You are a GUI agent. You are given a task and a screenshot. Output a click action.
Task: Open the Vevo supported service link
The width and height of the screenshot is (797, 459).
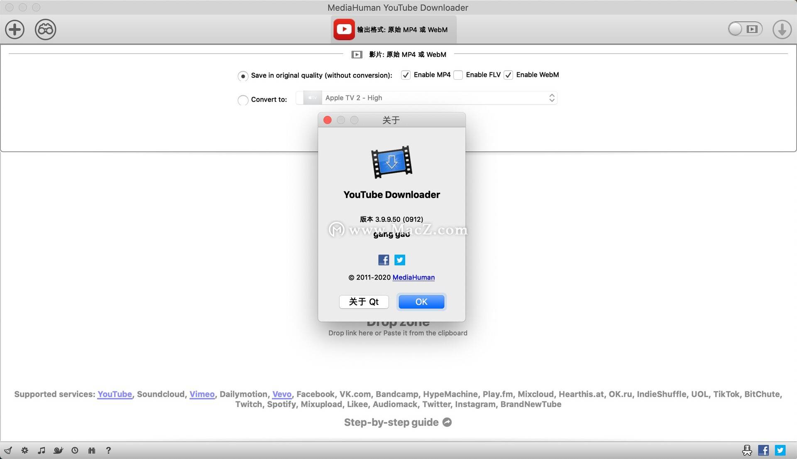pyautogui.click(x=282, y=394)
